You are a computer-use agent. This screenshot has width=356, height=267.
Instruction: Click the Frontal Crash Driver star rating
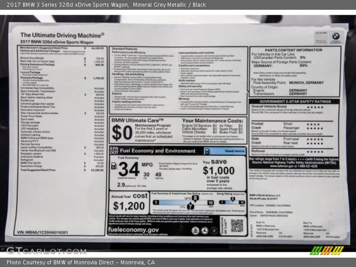click(x=313, y=125)
